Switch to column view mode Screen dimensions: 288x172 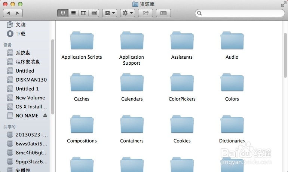pos(83,13)
